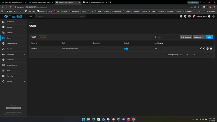Go to Storage in the sidebar

click(14, 27)
